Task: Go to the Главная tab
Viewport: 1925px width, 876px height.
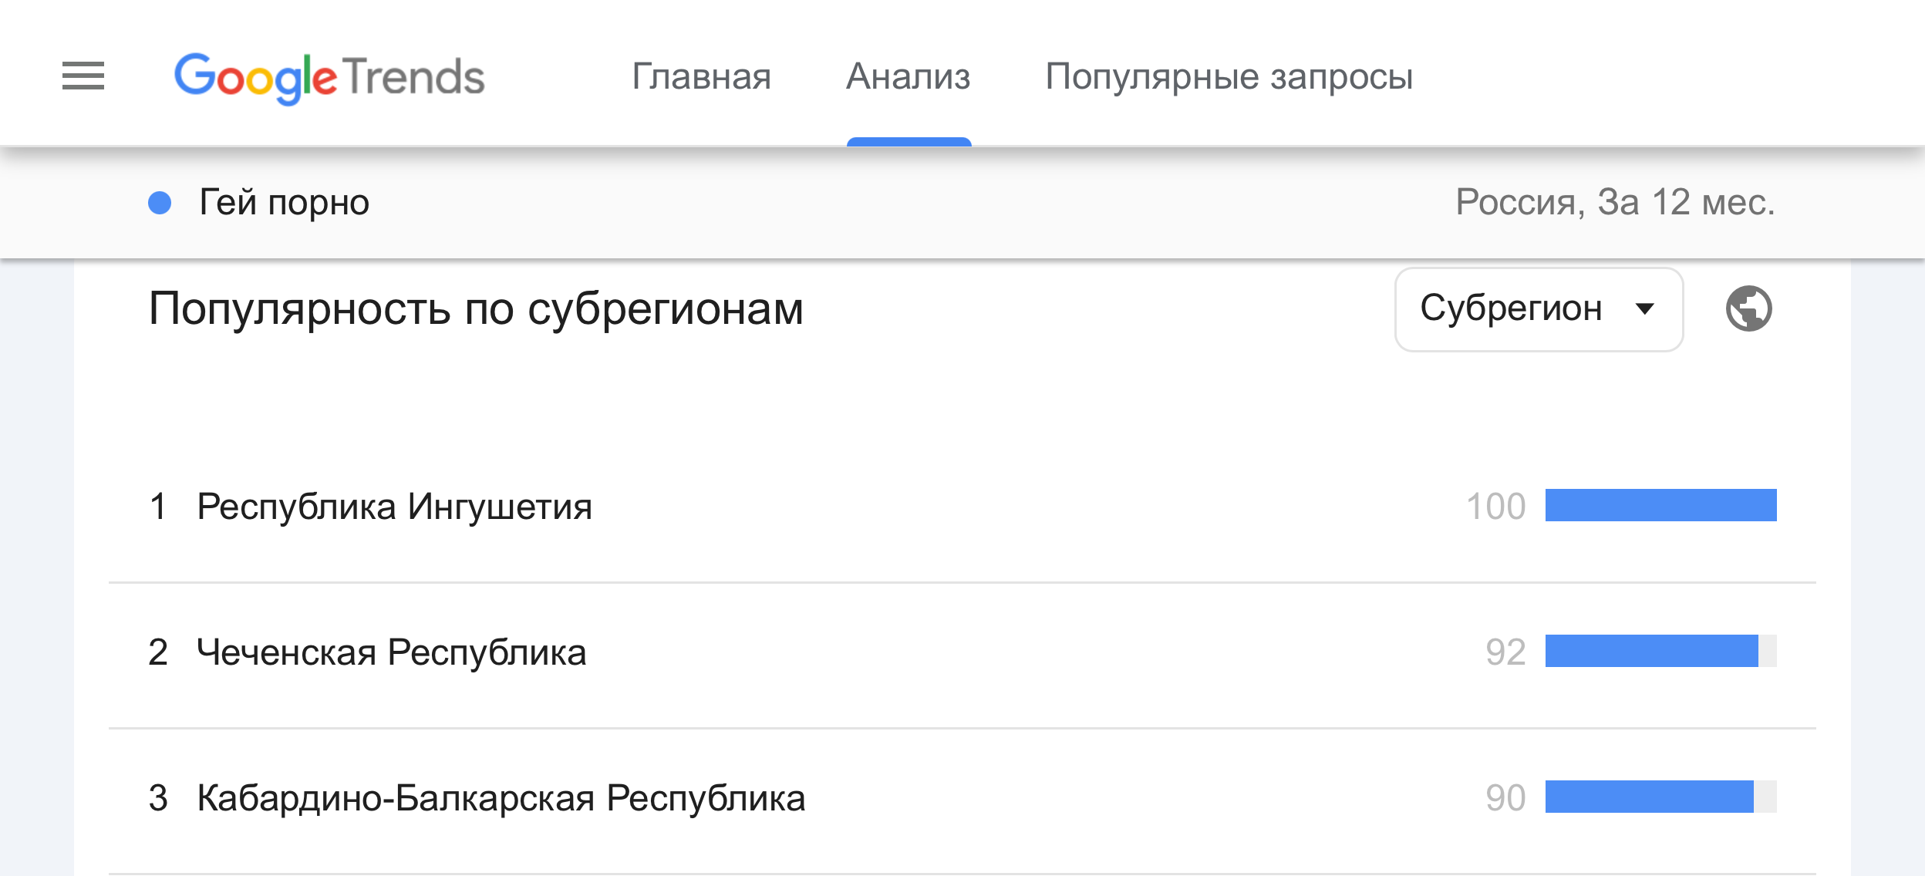Action: [x=701, y=76]
